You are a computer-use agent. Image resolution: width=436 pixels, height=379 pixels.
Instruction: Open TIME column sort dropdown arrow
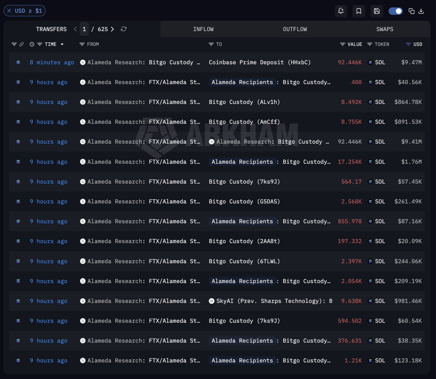click(x=62, y=44)
